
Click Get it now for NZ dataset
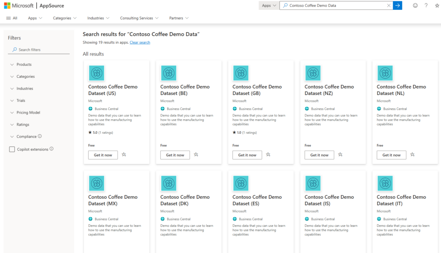[x=319, y=155]
